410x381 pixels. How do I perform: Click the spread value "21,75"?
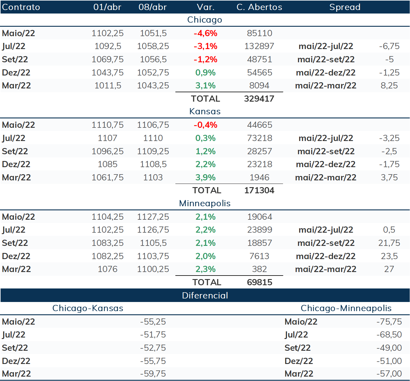[x=389, y=243]
